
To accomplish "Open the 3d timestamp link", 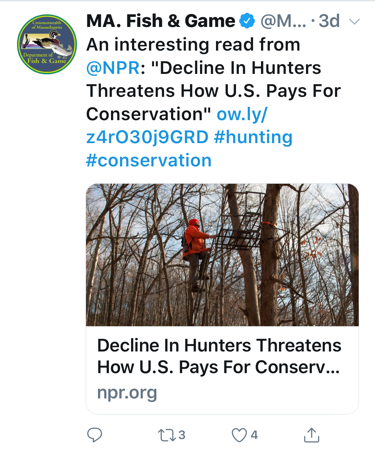I will (329, 21).
